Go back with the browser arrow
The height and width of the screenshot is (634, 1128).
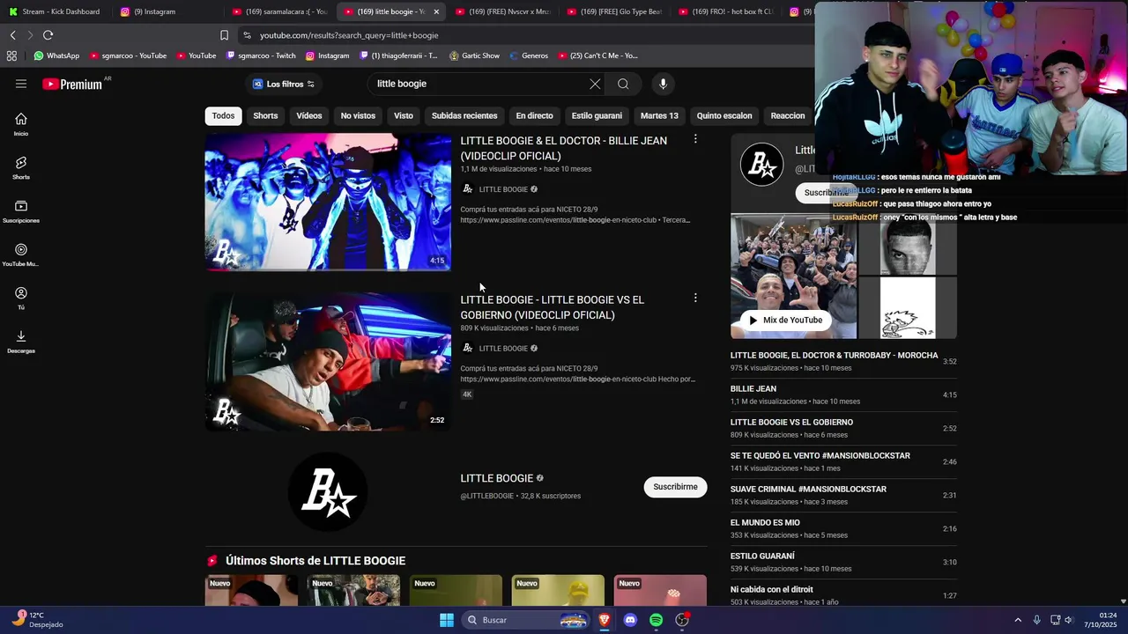[x=12, y=35]
